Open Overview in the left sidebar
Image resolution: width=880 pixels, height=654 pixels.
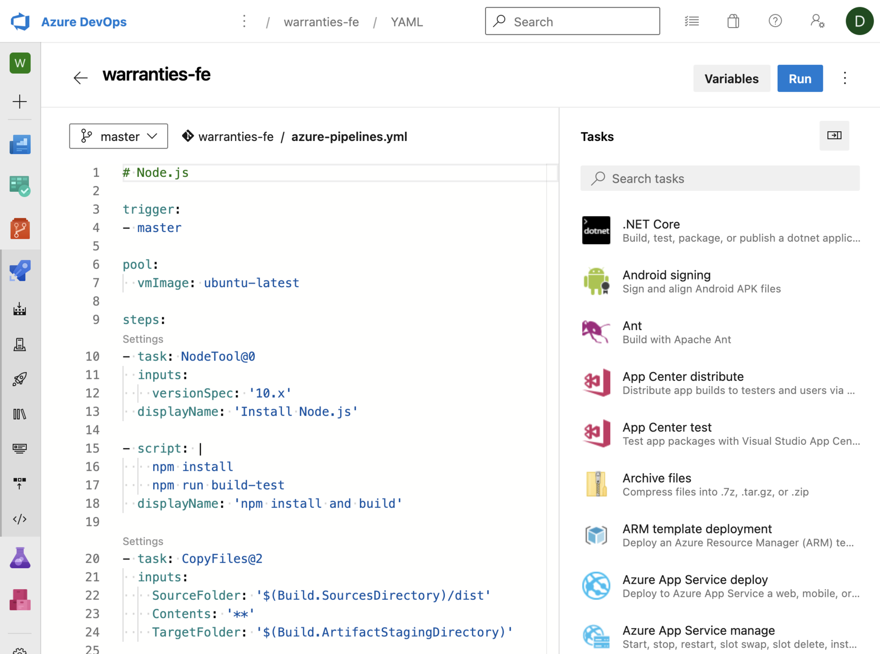(20, 144)
